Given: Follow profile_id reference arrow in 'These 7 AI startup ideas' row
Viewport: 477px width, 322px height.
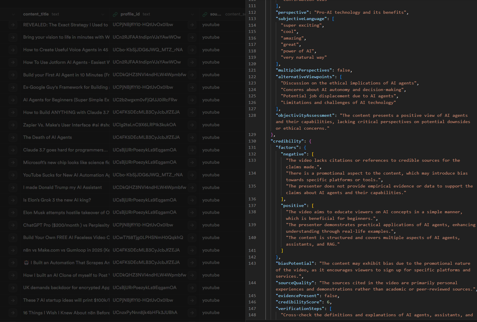Looking at the screenshot, I should [x=192, y=300].
